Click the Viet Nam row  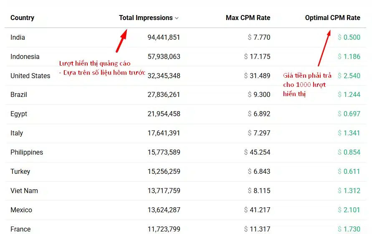pos(24,191)
